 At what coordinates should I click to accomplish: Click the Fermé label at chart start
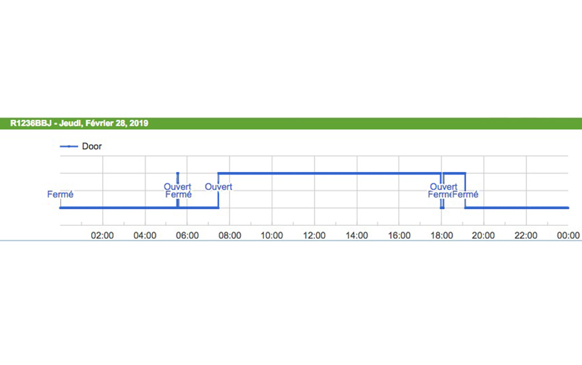60,194
